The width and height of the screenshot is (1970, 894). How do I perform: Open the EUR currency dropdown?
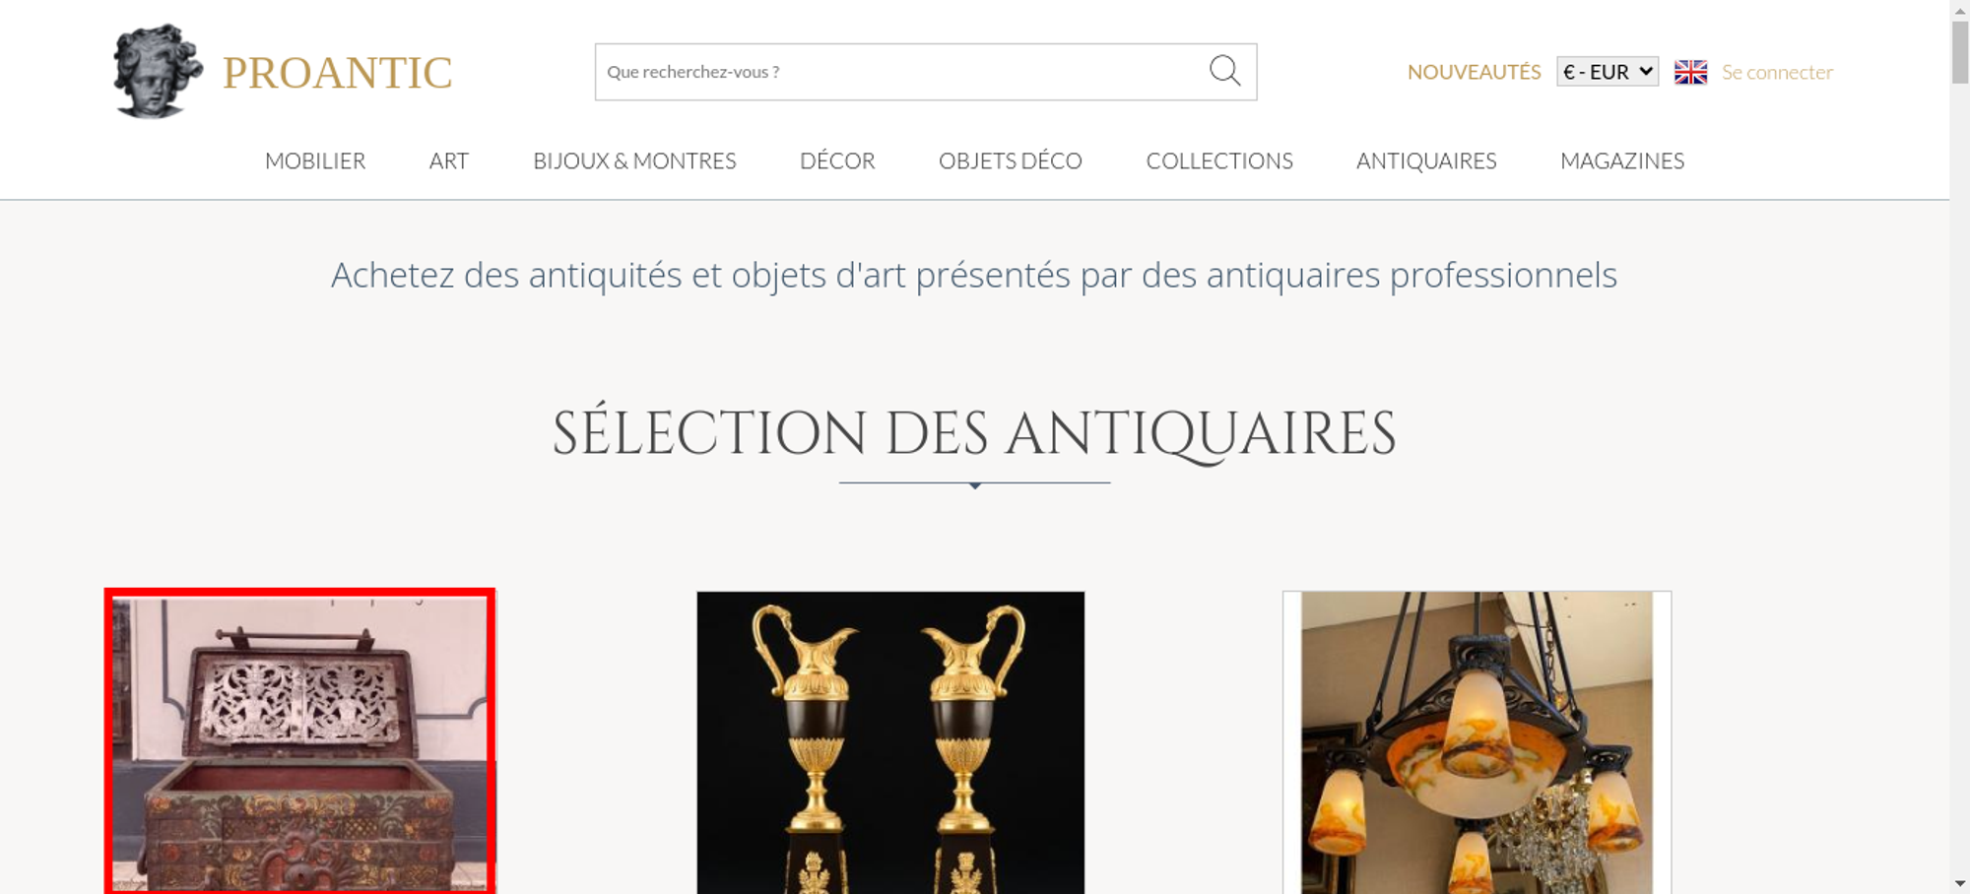tap(1608, 72)
